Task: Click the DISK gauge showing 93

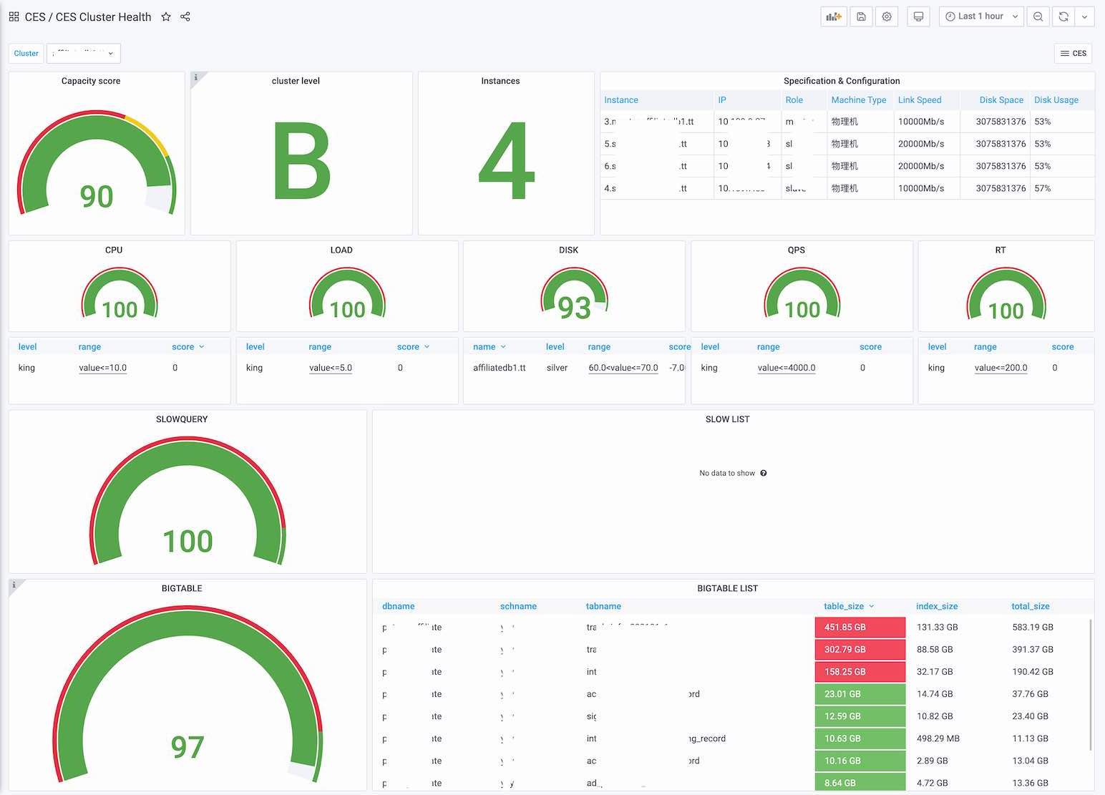Action: (574, 293)
